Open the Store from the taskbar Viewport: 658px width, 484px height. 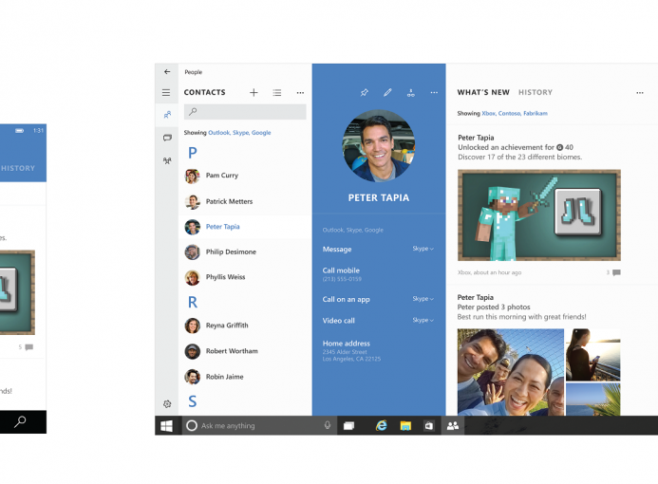[x=429, y=426]
